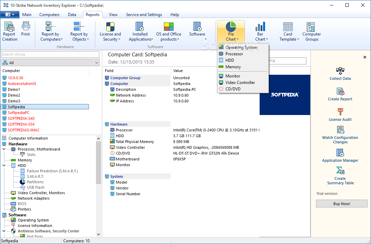Screen dimensions: 371x244
Task: Open the Bar Chart dropdown
Action: pos(261,31)
